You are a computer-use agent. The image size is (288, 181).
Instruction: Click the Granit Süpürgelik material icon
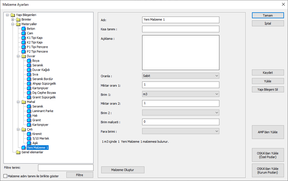pyautogui.click(x=29, y=98)
